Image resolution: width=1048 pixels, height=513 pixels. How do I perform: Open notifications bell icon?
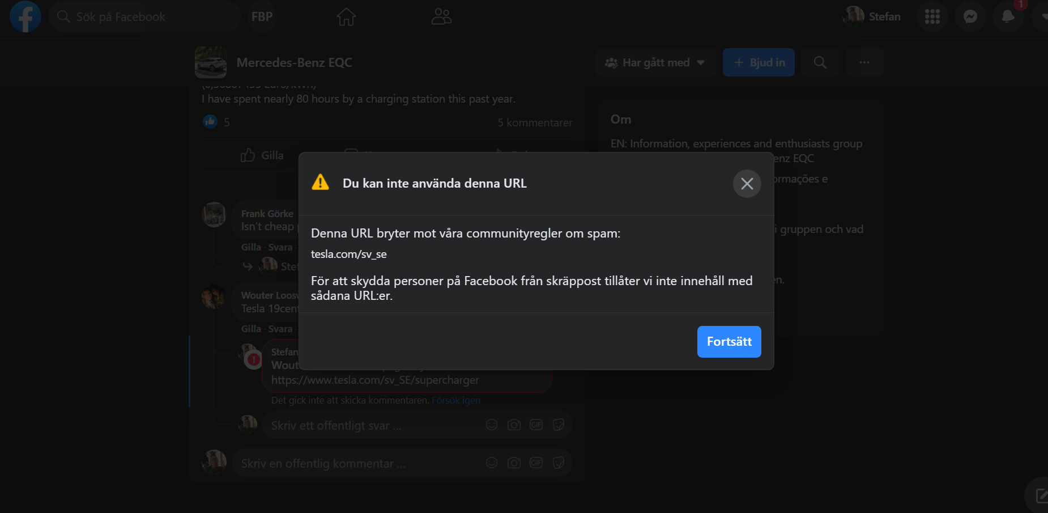pos(1008,16)
